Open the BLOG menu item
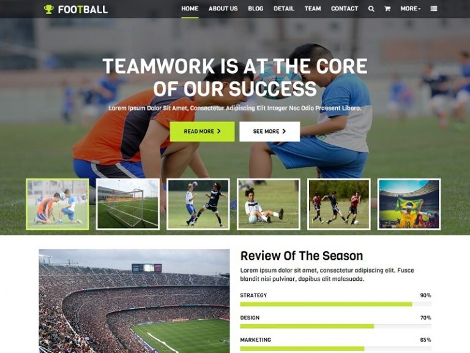470x353 pixels. click(x=256, y=9)
